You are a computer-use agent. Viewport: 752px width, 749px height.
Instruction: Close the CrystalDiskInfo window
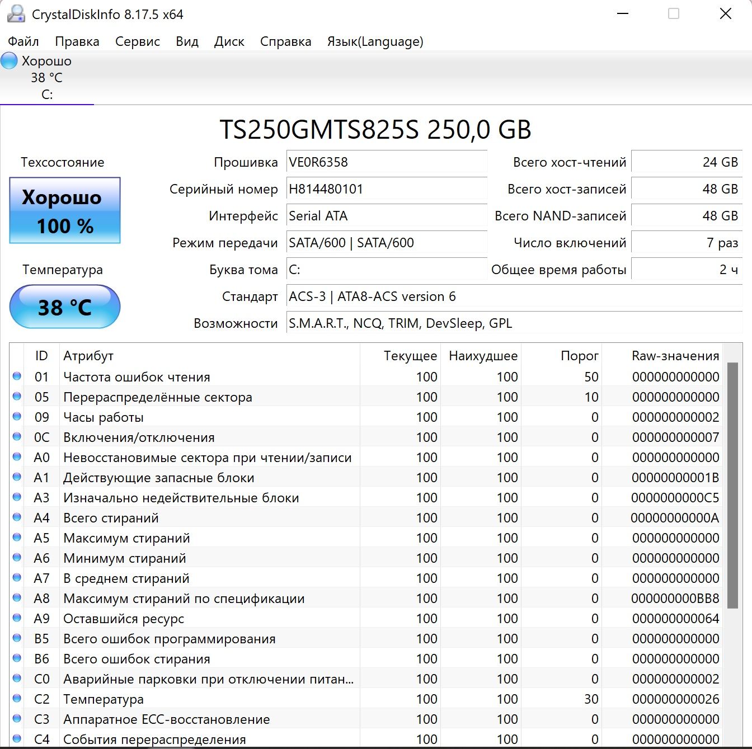[x=726, y=13]
